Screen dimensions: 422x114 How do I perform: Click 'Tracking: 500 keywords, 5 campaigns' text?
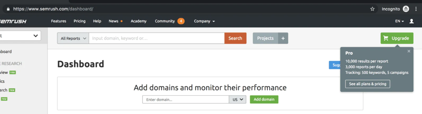coord(377,73)
